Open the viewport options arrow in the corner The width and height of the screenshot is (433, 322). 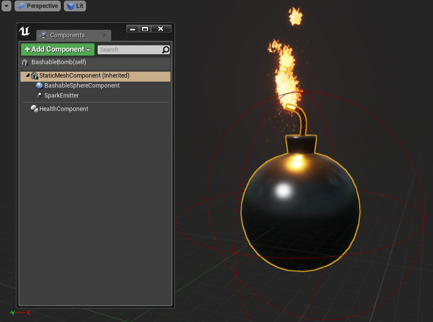(x=5, y=6)
